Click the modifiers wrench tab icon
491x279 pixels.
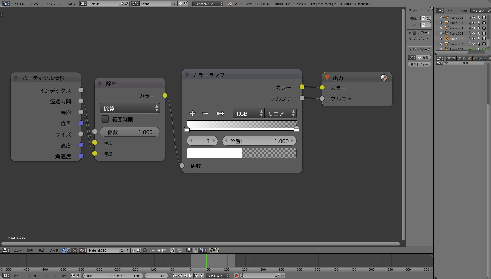480,59
